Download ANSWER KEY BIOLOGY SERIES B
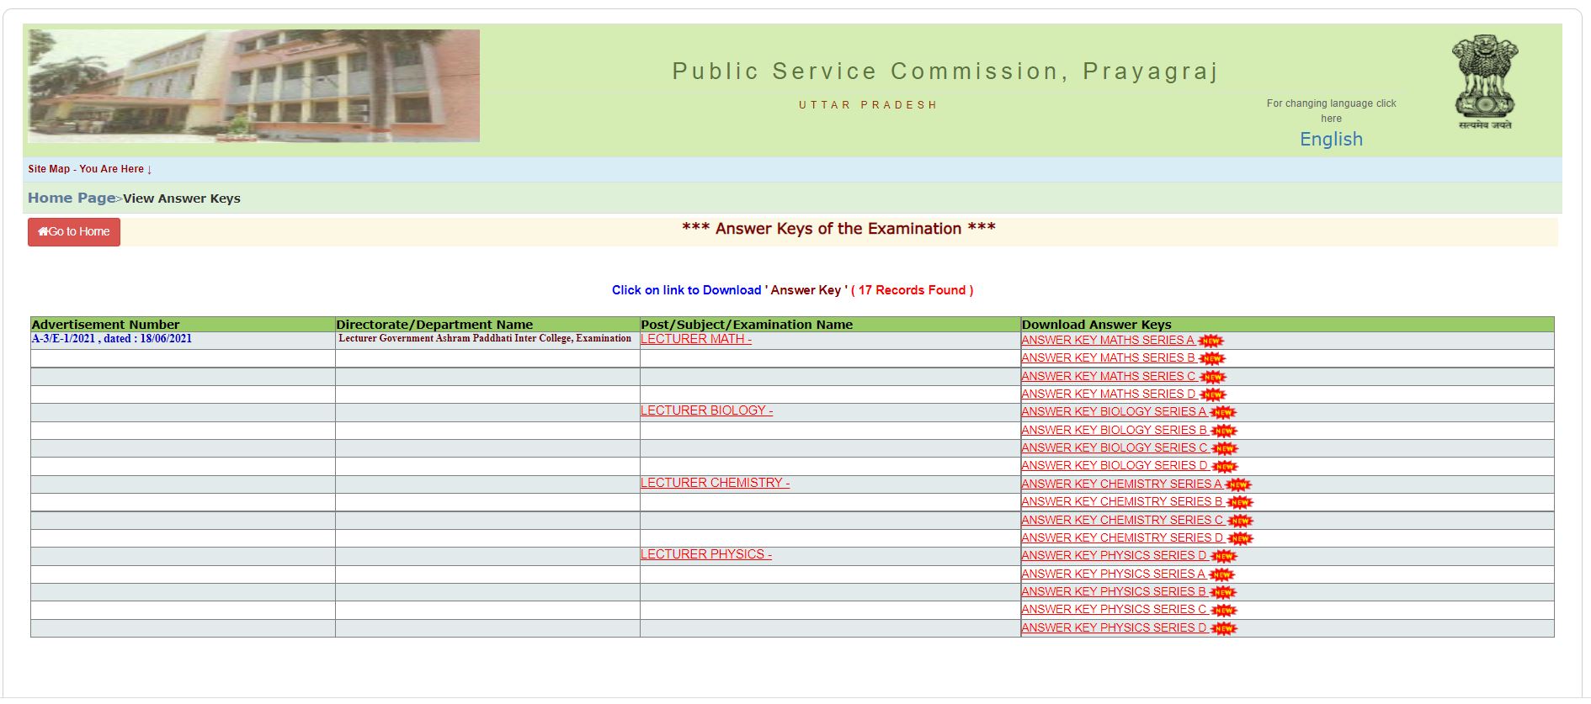The image size is (1591, 704). [1115, 430]
